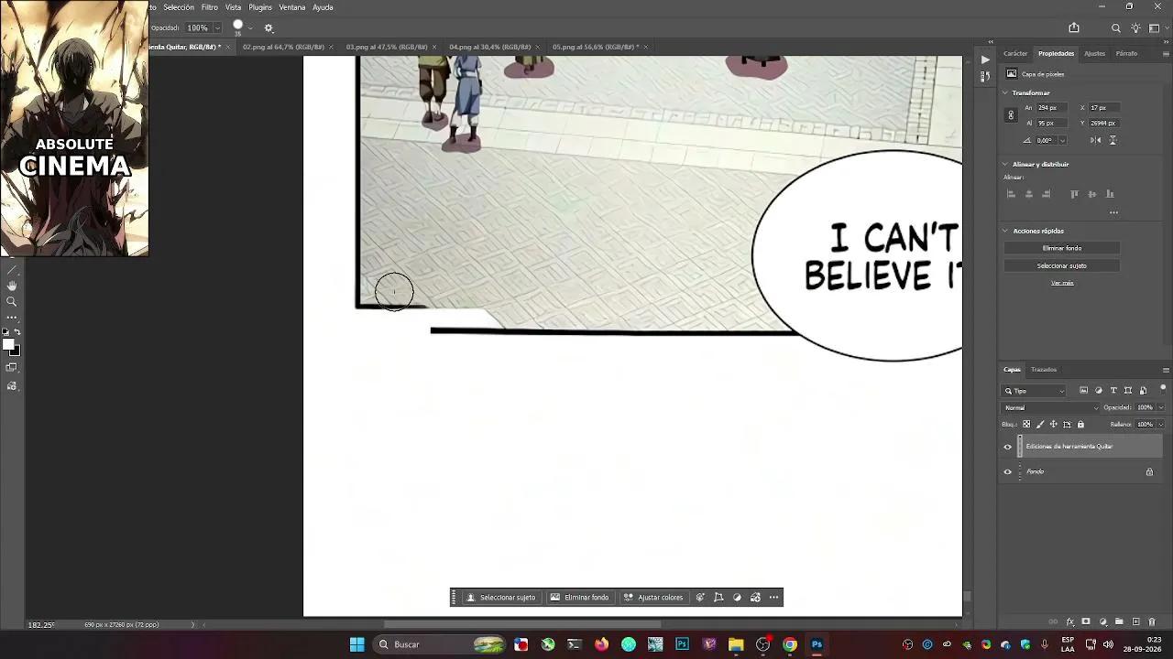Collapse the Transformar section
The image size is (1173, 659).
[x=1005, y=93]
